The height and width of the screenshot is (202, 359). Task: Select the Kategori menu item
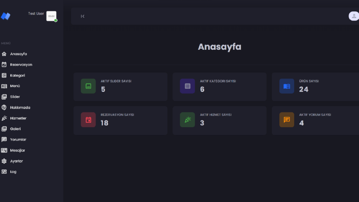[x=17, y=75]
